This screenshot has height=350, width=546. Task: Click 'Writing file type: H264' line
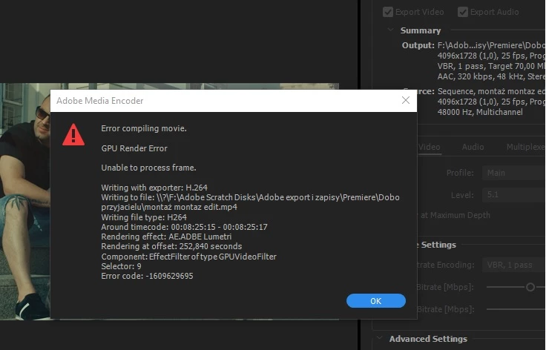click(144, 217)
